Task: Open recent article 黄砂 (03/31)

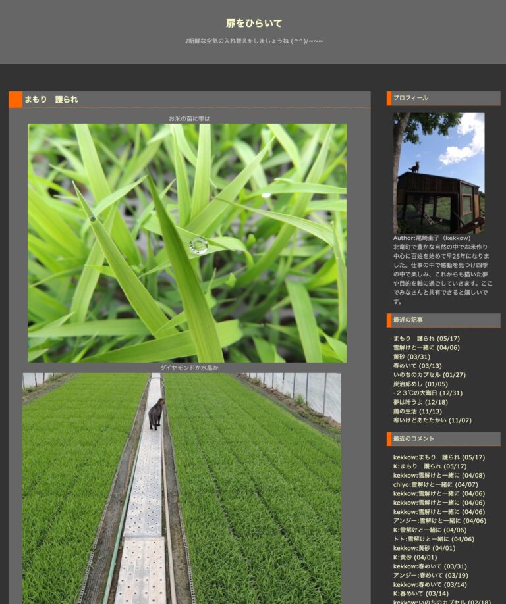Action: pos(411,357)
